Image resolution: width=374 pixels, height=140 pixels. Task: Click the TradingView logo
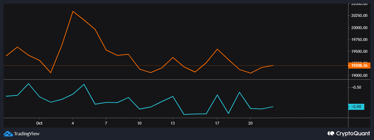point(22,134)
